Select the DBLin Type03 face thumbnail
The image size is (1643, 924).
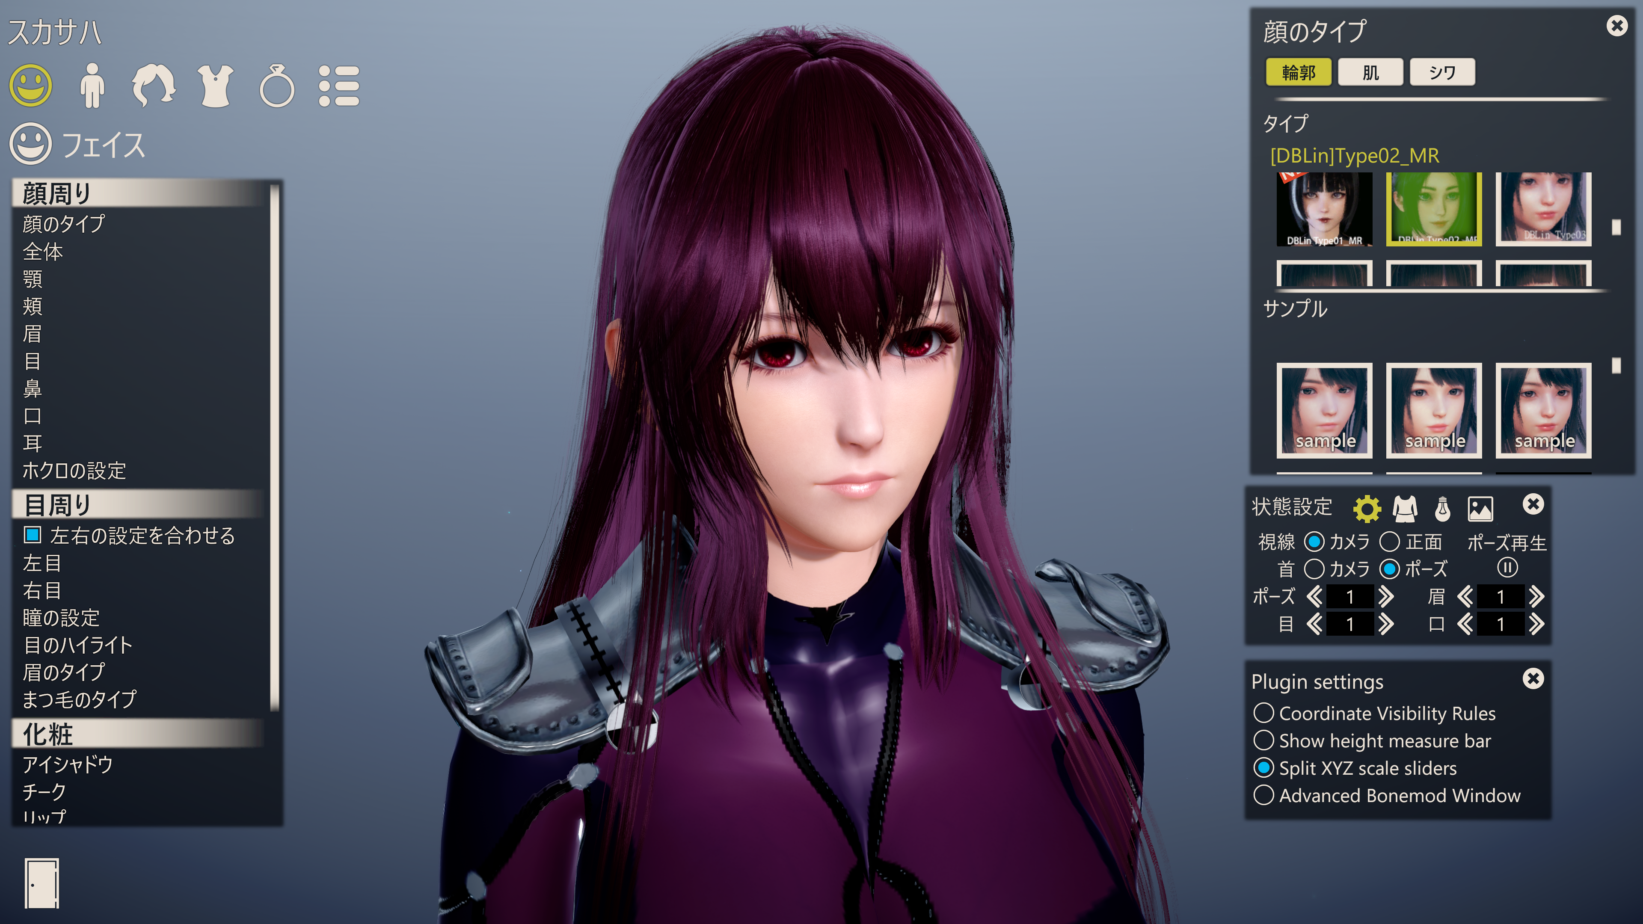(x=1543, y=209)
